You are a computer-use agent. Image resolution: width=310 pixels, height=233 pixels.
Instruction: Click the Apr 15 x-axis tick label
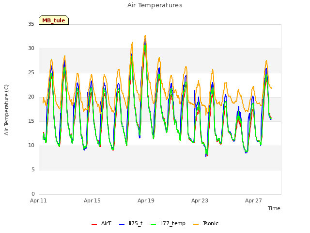coord(92,200)
